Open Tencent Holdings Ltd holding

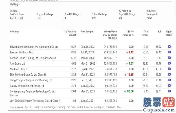click(21, 52)
